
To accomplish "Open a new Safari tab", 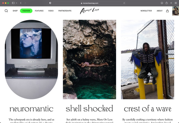I will pos(171,3).
